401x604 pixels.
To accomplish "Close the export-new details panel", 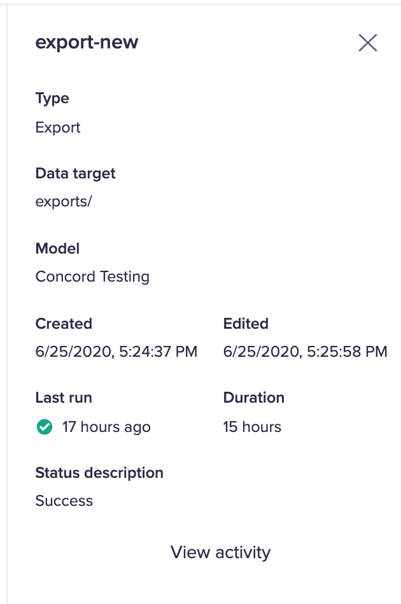I will 367,43.
